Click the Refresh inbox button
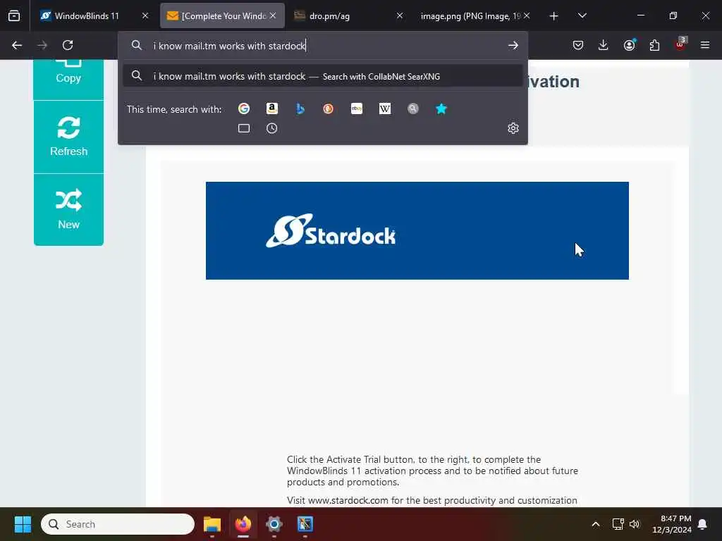 (x=68, y=137)
